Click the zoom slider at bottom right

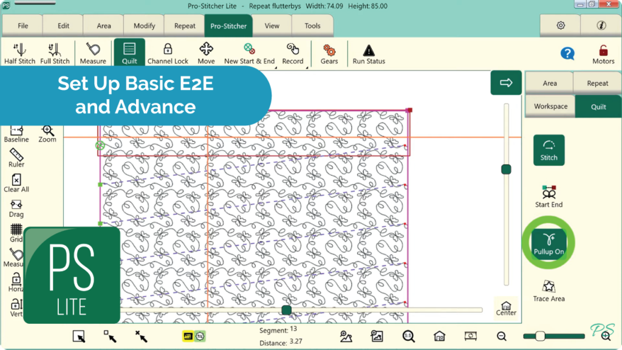(x=554, y=336)
